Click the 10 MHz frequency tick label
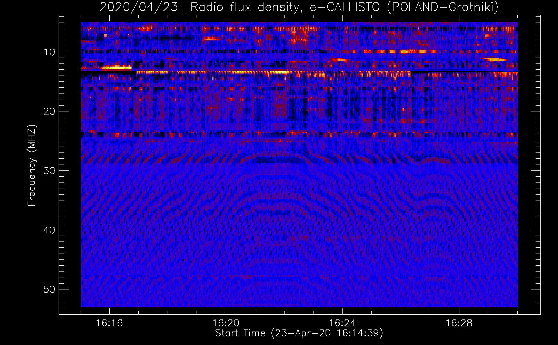The height and width of the screenshot is (345, 558). (x=49, y=52)
